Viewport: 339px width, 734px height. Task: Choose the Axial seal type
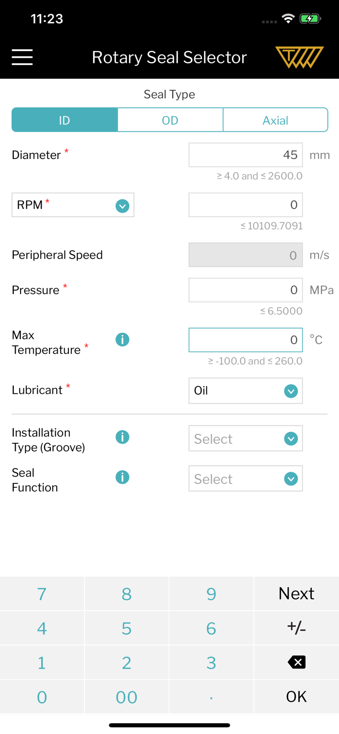275,120
